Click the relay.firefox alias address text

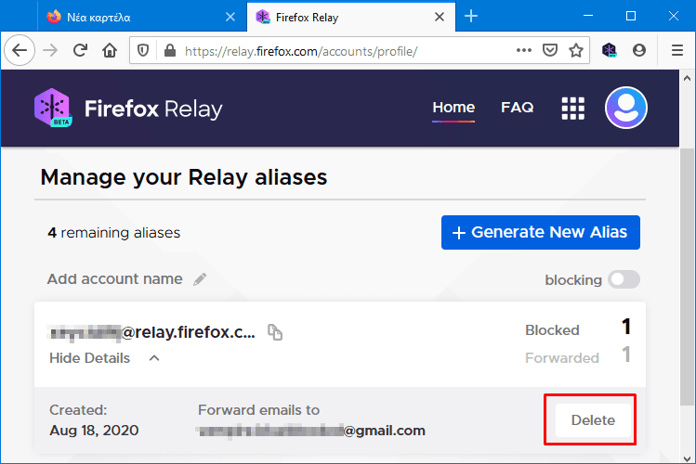point(151,332)
